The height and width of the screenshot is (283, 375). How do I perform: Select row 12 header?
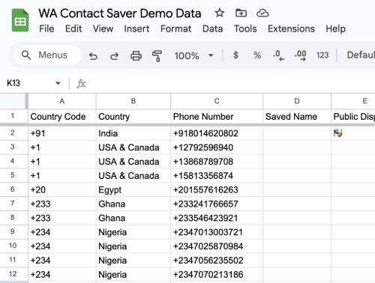click(x=13, y=274)
